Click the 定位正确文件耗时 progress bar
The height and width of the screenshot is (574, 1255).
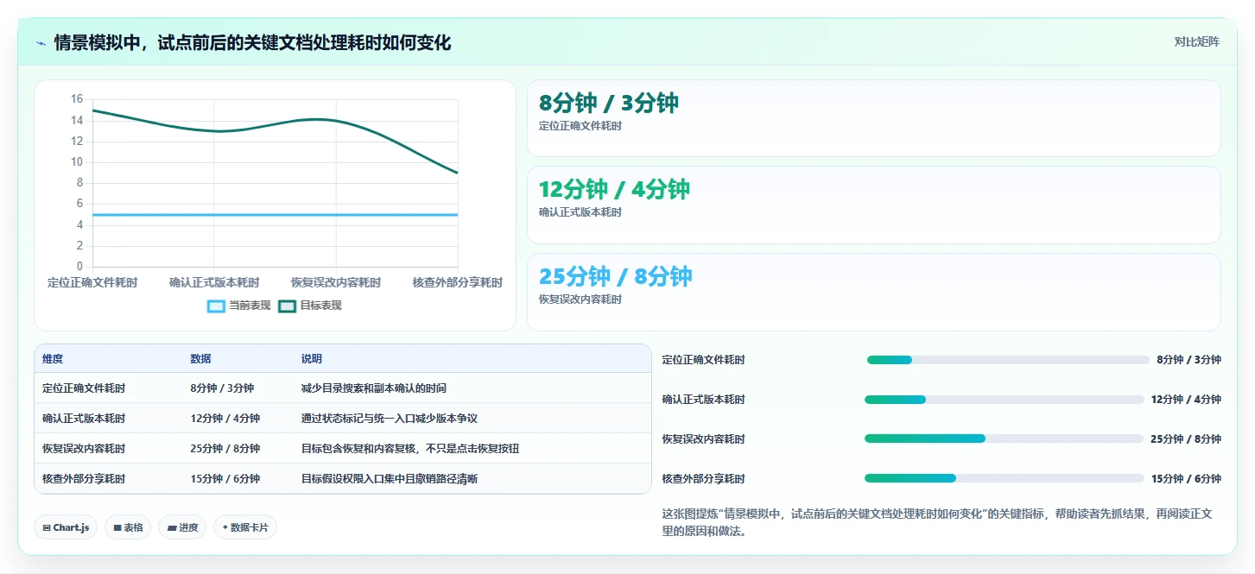coord(1008,360)
